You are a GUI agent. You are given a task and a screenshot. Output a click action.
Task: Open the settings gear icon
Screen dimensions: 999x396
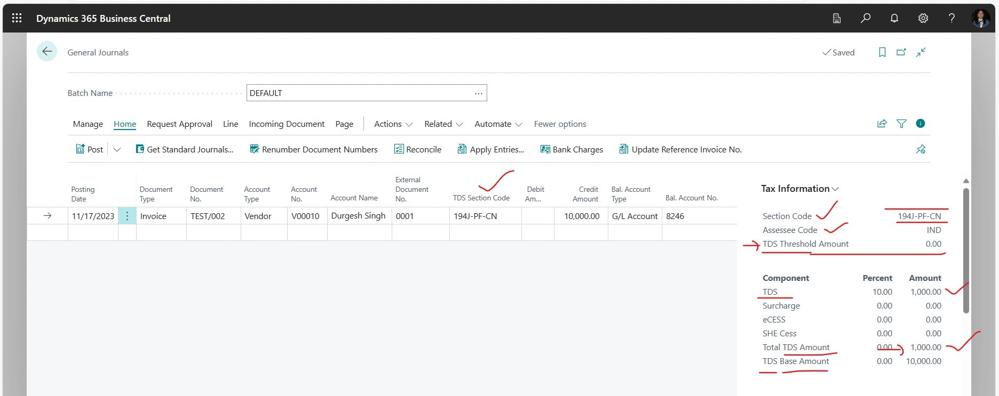[x=923, y=18]
